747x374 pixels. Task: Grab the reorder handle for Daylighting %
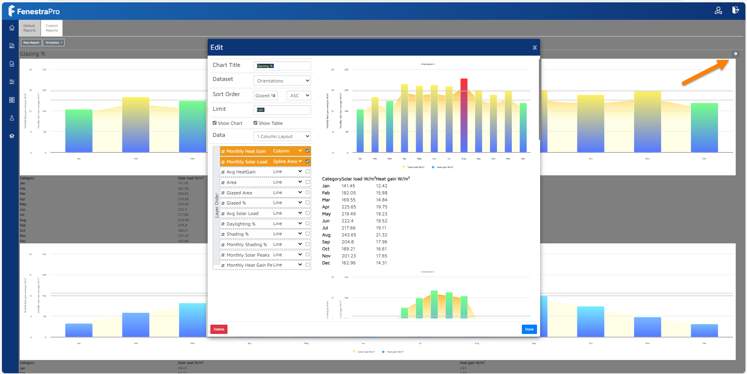tap(223, 224)
